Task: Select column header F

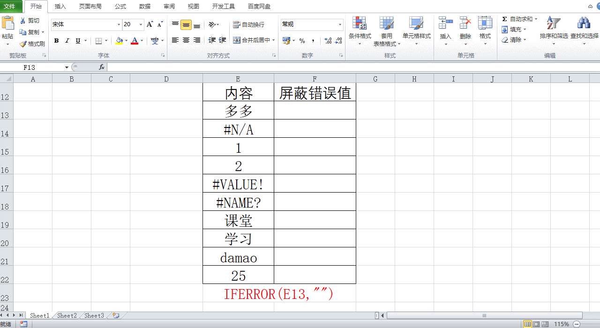Action: (x=315, y=79)
